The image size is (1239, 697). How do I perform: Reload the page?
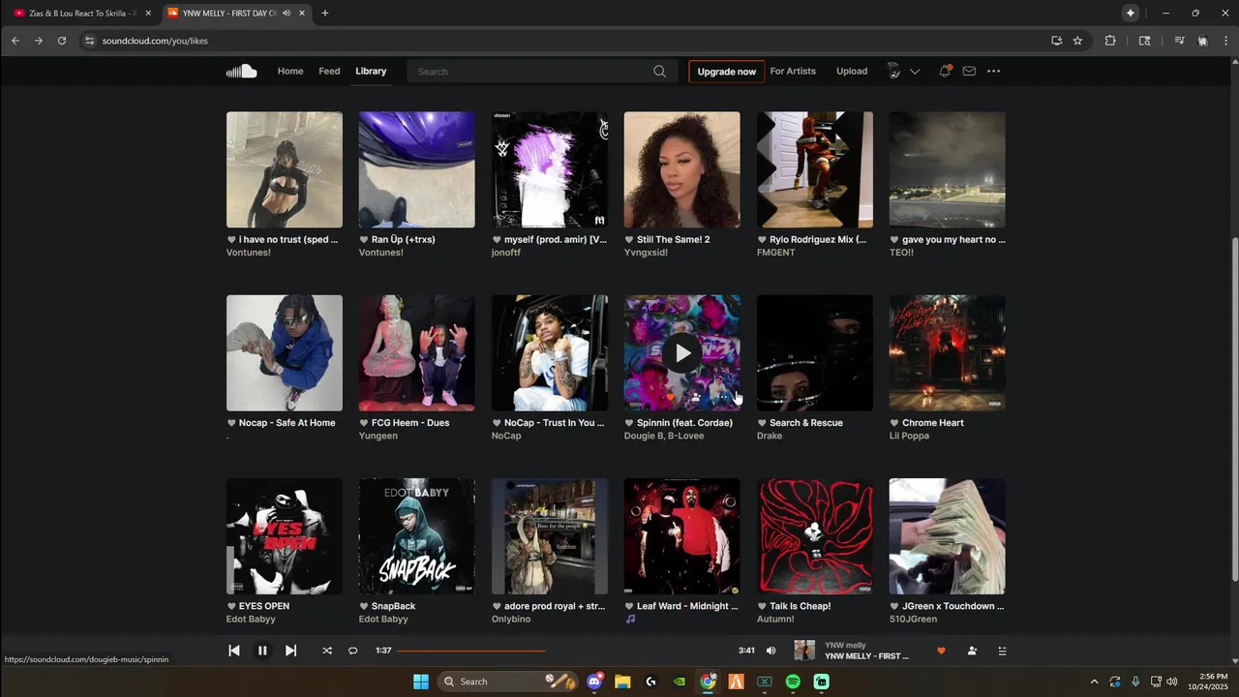point(62,41)
